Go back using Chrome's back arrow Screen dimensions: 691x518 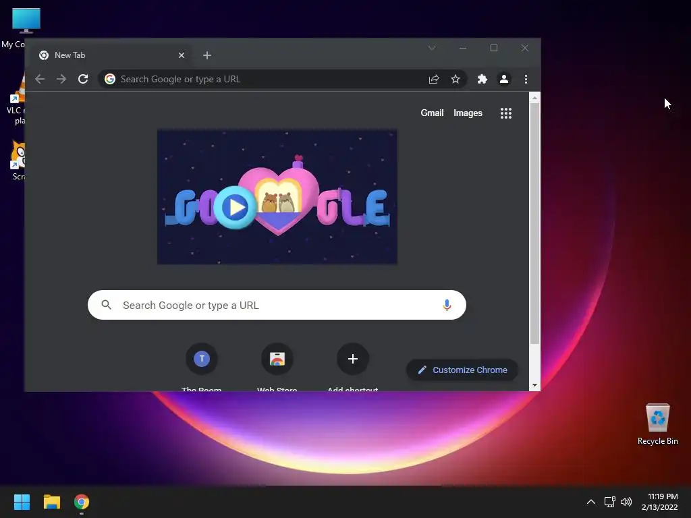point(40,80)
